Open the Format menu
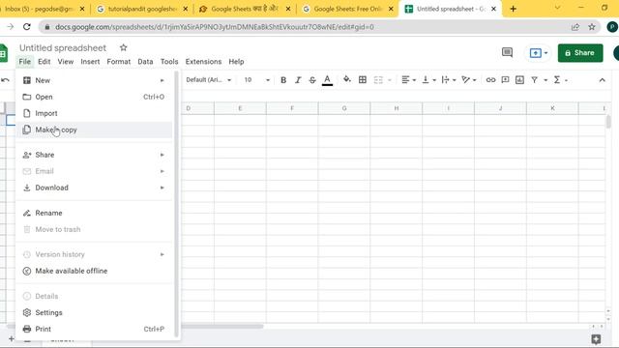 point(118,62)
